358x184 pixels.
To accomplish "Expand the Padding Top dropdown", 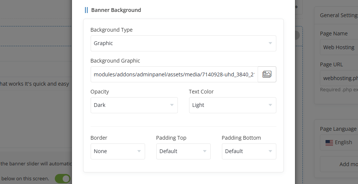I will click(x=183, y=151).
